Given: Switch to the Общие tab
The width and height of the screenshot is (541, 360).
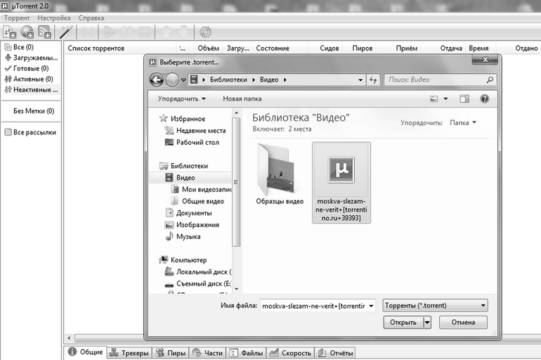Looking at the screenshot, I should click(x=86, y=352).
